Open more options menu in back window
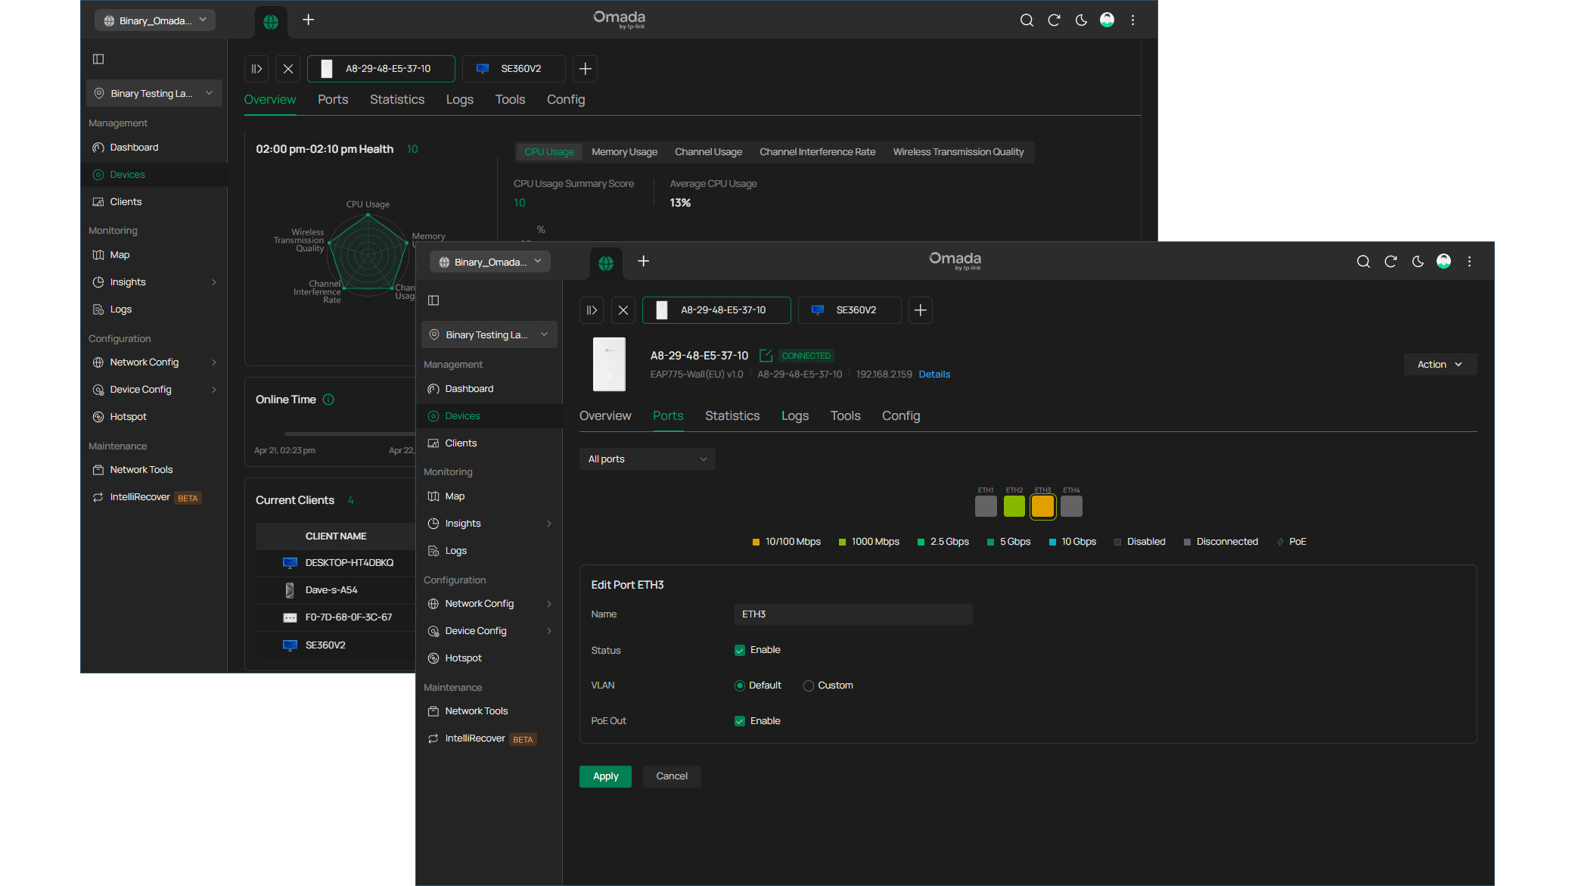 click(x=1133, y=20)
